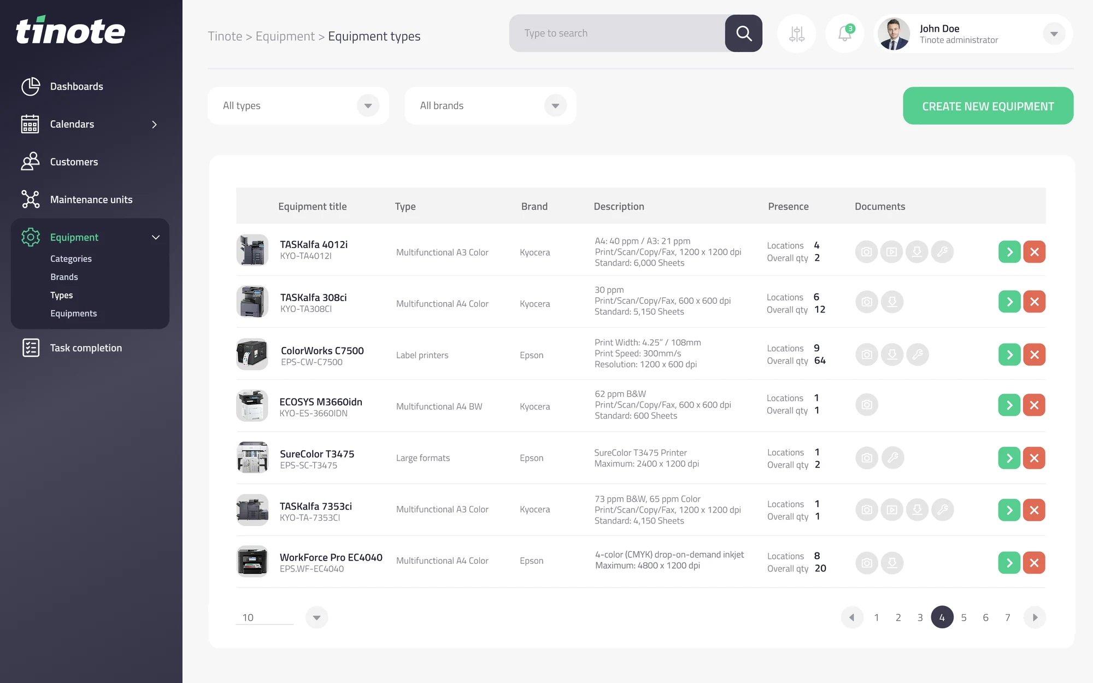1093x683 pixels.
Task: Select Types under Equipment
Action: click(x=61, y=295)
